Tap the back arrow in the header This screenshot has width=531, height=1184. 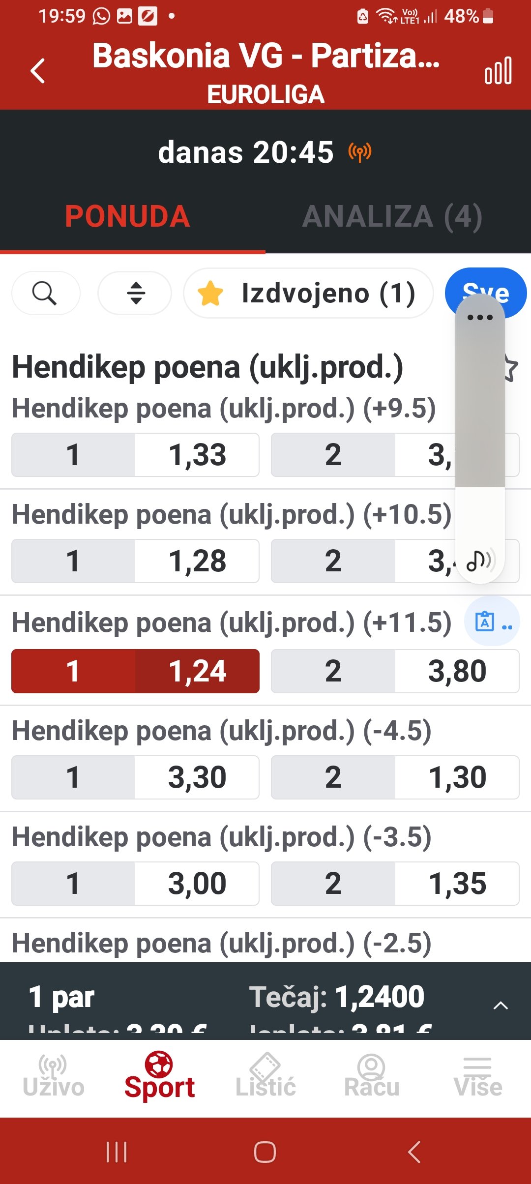point(38,71)
